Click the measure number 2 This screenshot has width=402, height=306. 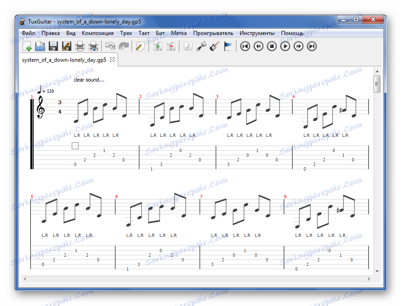(140, 97)
